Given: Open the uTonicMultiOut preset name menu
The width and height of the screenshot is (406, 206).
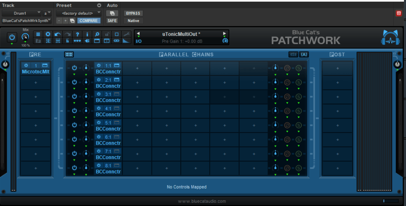Looking at the screenshot, I should (181, 34).
